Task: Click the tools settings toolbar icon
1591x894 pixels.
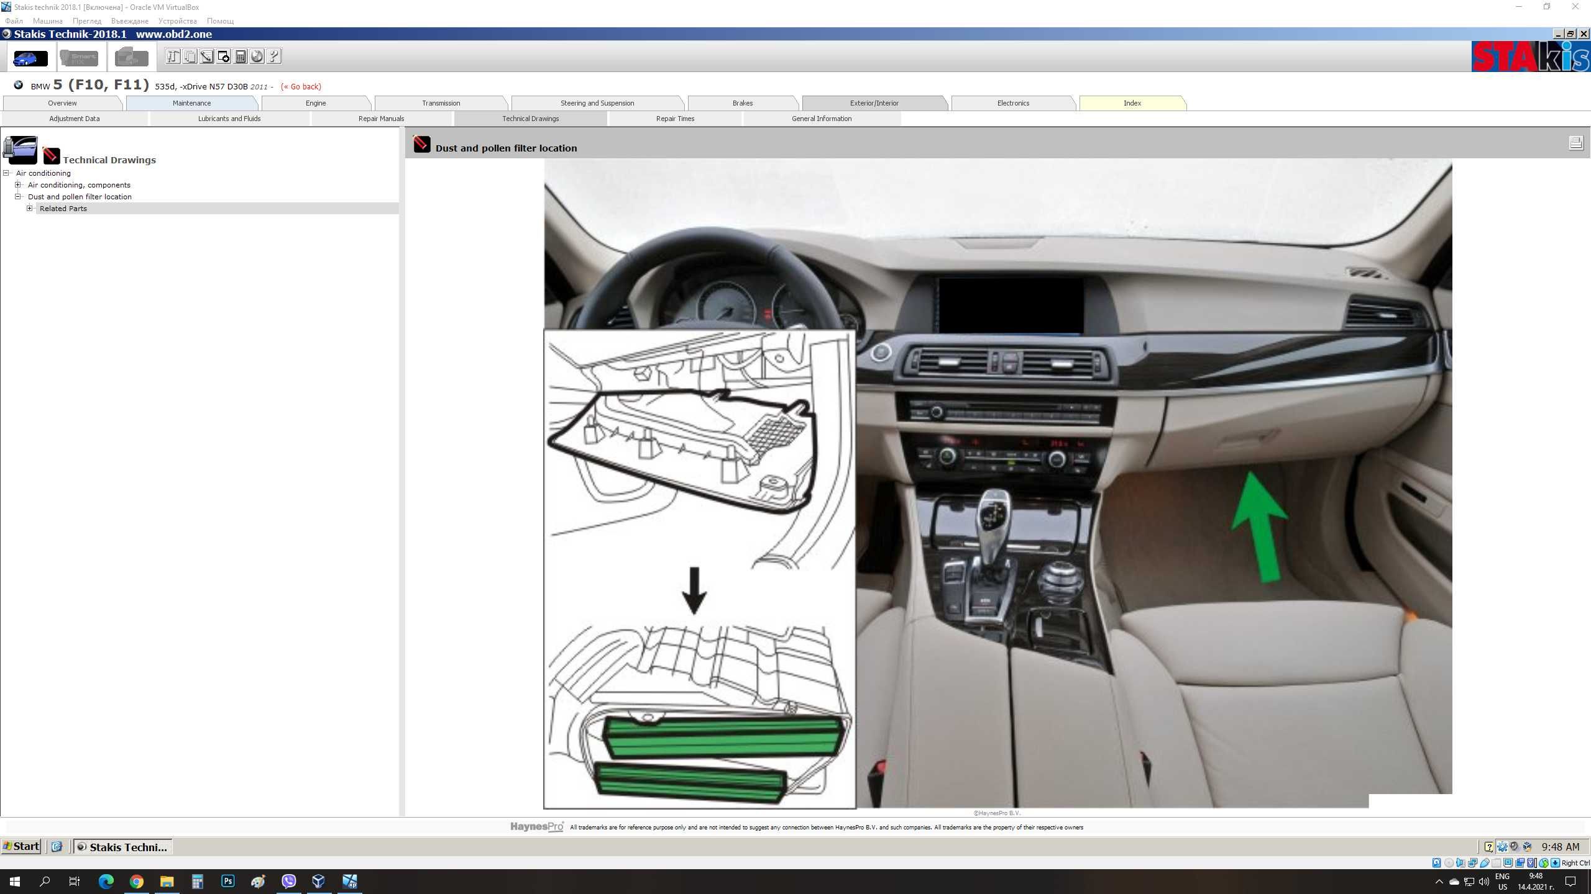Action: click(x=173, y=57)
